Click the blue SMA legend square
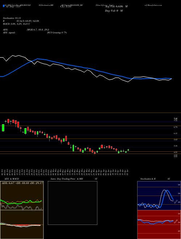The height and width of the screenshot is (239, 181). click(x=4, y=6)
